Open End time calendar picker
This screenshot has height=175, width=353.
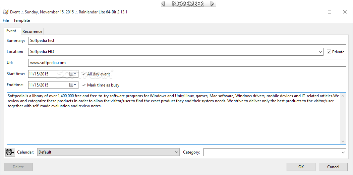tap(73, 85)
